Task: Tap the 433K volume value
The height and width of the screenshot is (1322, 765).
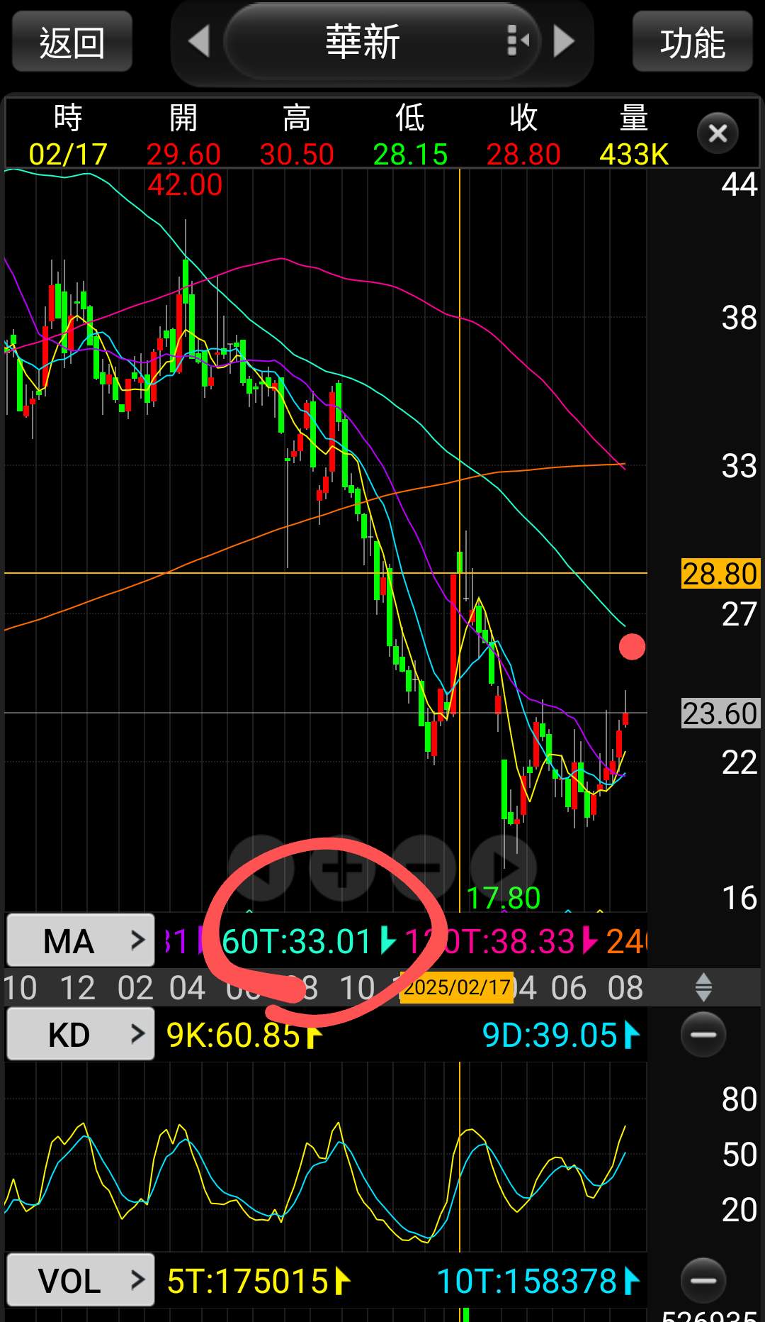Action: click(634, 154)
